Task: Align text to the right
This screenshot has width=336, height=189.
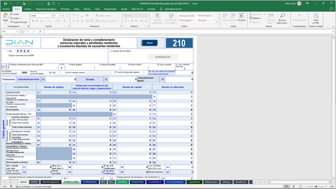Action: click(x=82, y=21)
